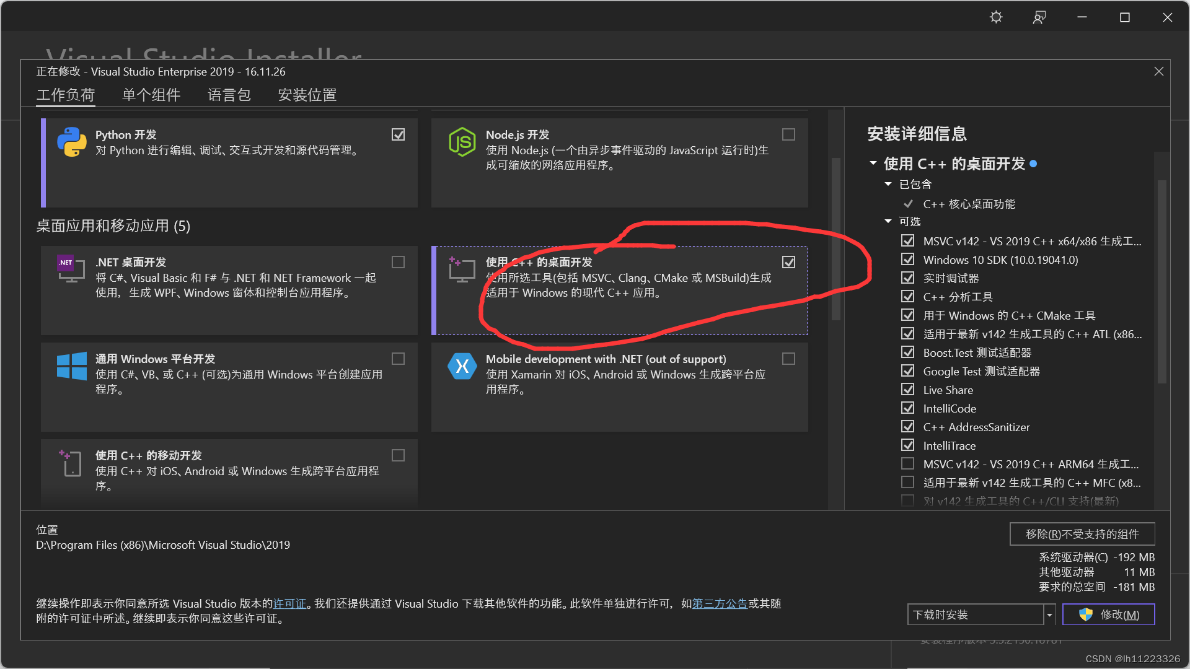Enable the MSVC v142 ARM64 生成工具 component
The height and width of the screenshot is (669, 1190).
pyautogui.click(x=908, y=463)
